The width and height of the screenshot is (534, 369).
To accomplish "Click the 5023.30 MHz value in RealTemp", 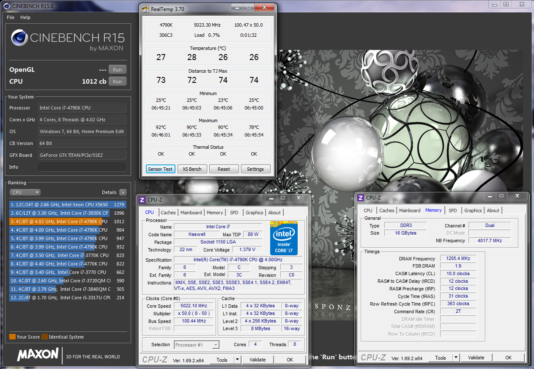I will click(x=207, y=25).
